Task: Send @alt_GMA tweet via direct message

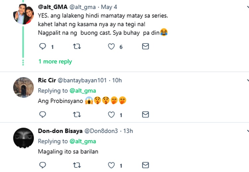Action: click(x=145, y=46)
